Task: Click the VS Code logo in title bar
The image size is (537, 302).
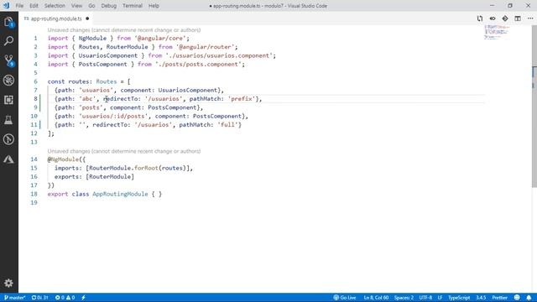Action: 6,6
